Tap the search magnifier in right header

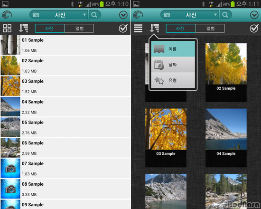[225, 15]
